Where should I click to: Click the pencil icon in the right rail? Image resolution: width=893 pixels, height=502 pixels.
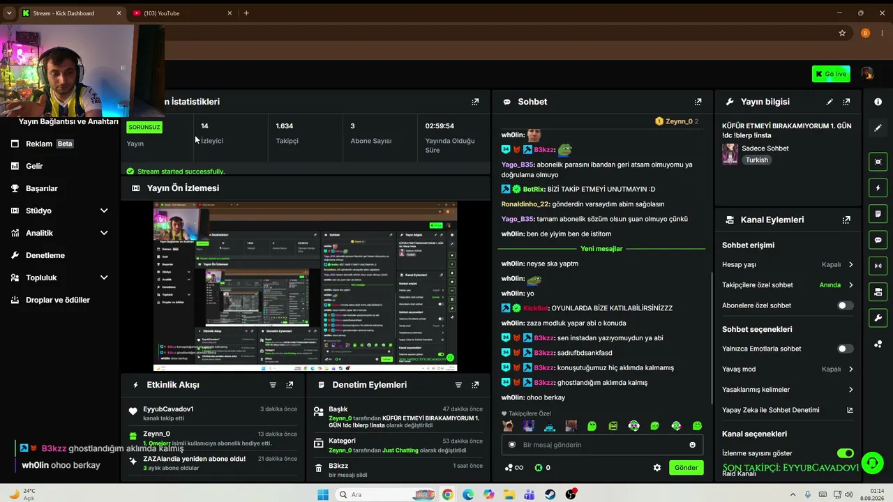pyautogui.click(x=878, y=128)
